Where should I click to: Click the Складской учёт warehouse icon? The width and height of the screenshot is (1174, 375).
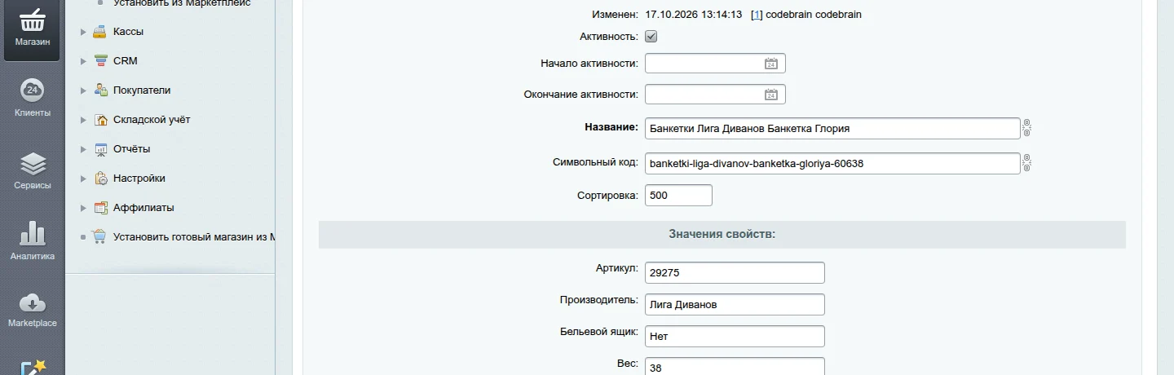[100, 120]
